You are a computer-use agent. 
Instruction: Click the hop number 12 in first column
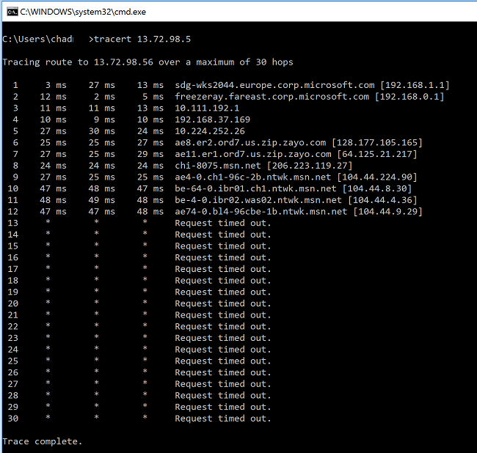tap(13, 212)
